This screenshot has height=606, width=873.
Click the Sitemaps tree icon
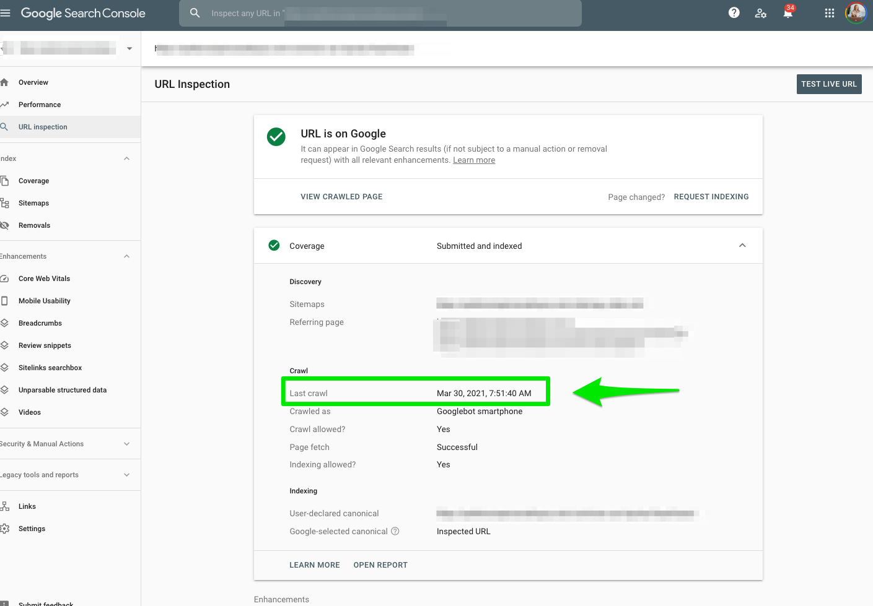click(x=4, y=203)
